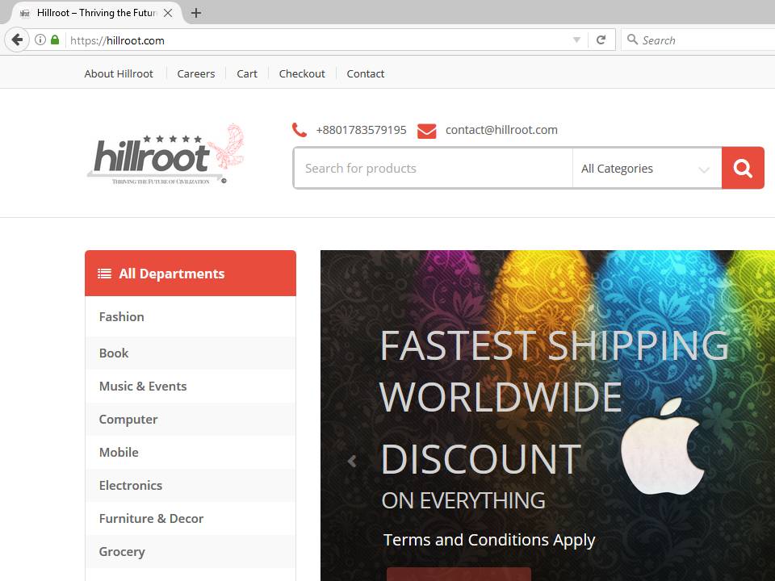Click the red envelope email icon
This screenshot has width=775, height=581.
(426, 131)
